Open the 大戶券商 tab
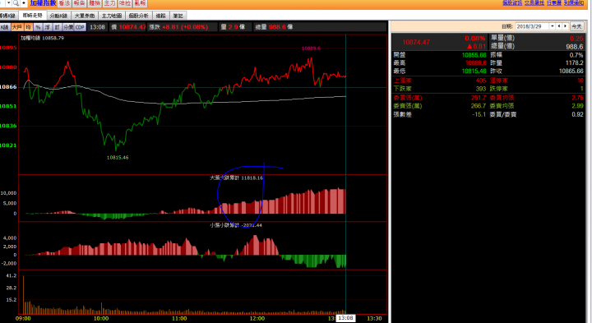 click(x=85, y=16)
